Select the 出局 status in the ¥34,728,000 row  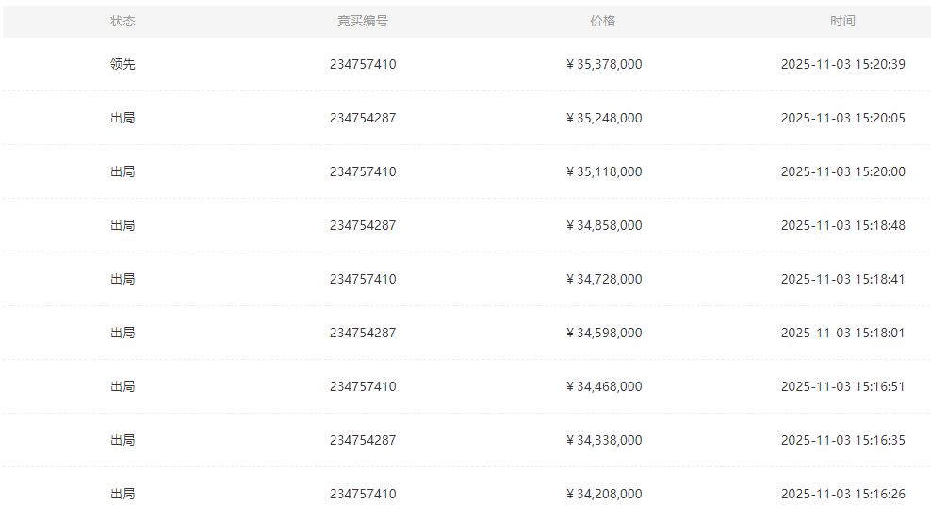(122, 280)
